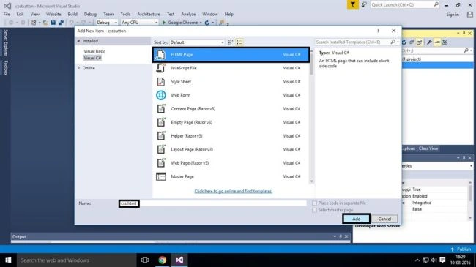Pick the Master Page template icon

pyautogui.click(x=160, y=176)
